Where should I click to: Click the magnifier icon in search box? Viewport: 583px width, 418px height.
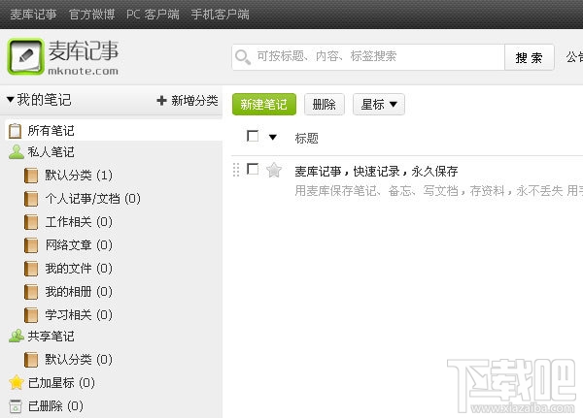pyautogui.click(x=242, y=57)
